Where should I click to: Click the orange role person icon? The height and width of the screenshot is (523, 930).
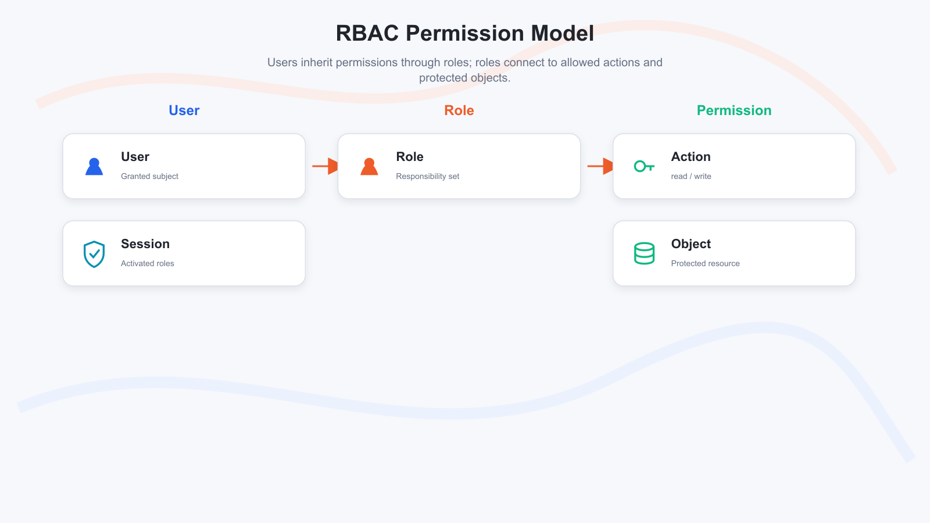point(369,166)
